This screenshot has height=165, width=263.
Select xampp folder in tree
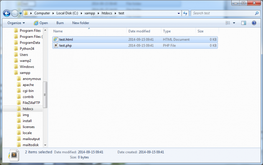[25, 73]
